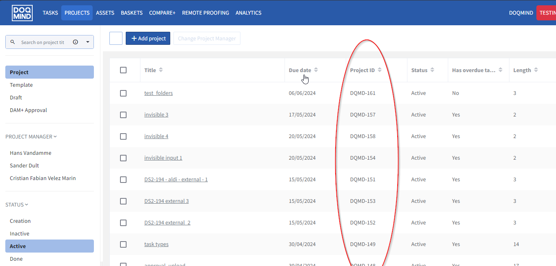Sort by Due date column arrows
This screenshot has height=266, width=556.
coord(316,70)
